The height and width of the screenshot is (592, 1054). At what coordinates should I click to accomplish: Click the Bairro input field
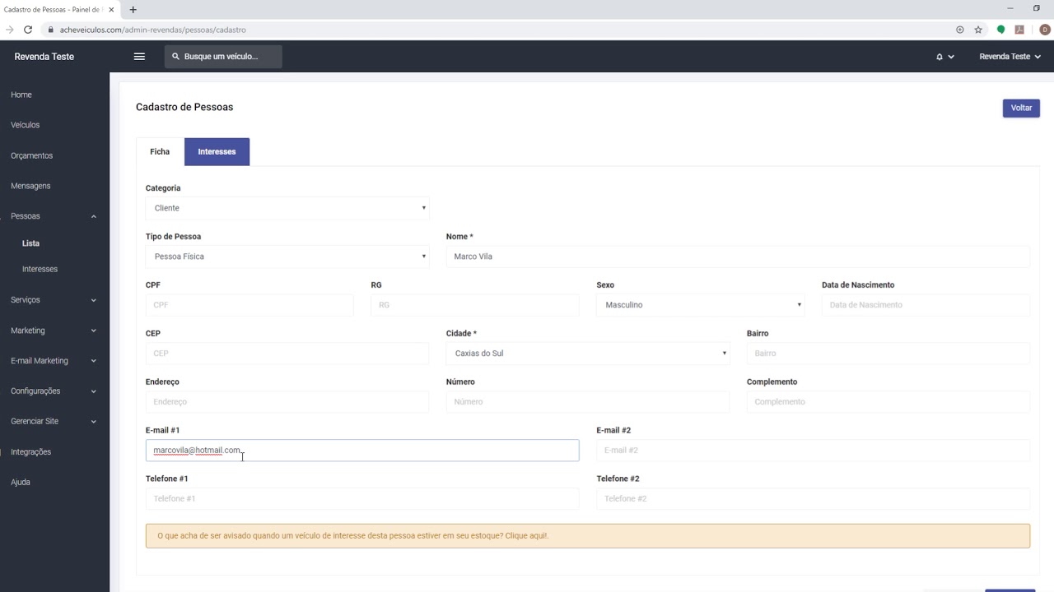click(888, 354)
